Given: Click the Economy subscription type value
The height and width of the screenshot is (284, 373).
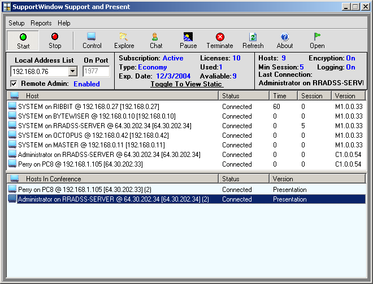Looking at the screenshot, I should pos(153,67).
